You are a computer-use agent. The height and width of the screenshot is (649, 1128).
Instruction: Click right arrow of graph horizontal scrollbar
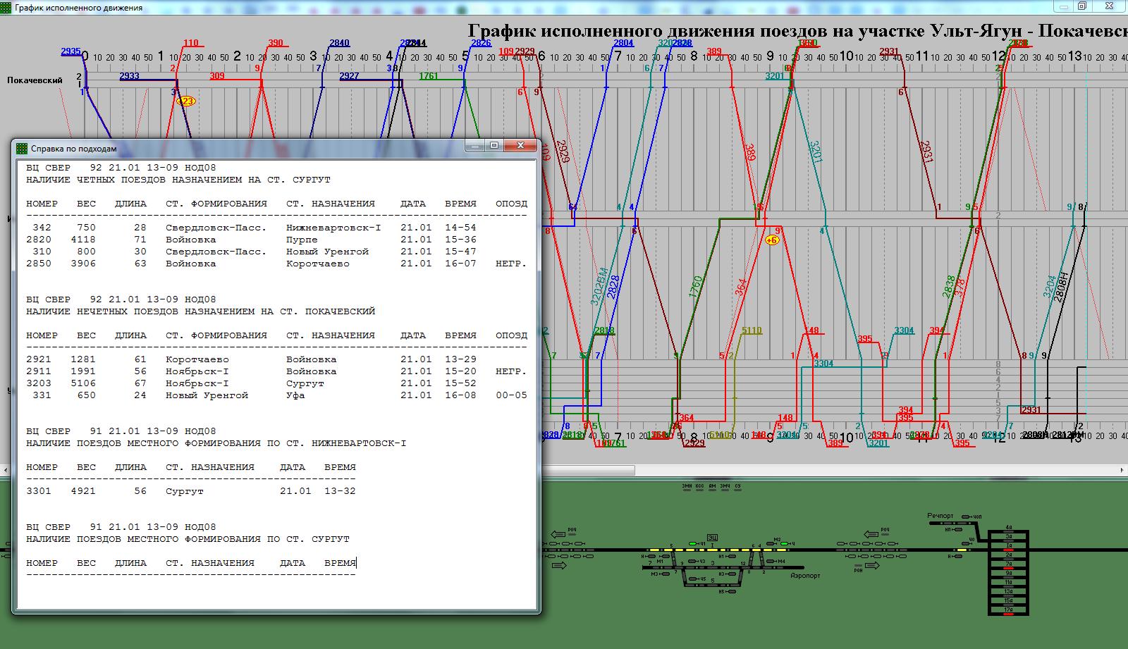pyautogui.click(x=1122, y=470)
